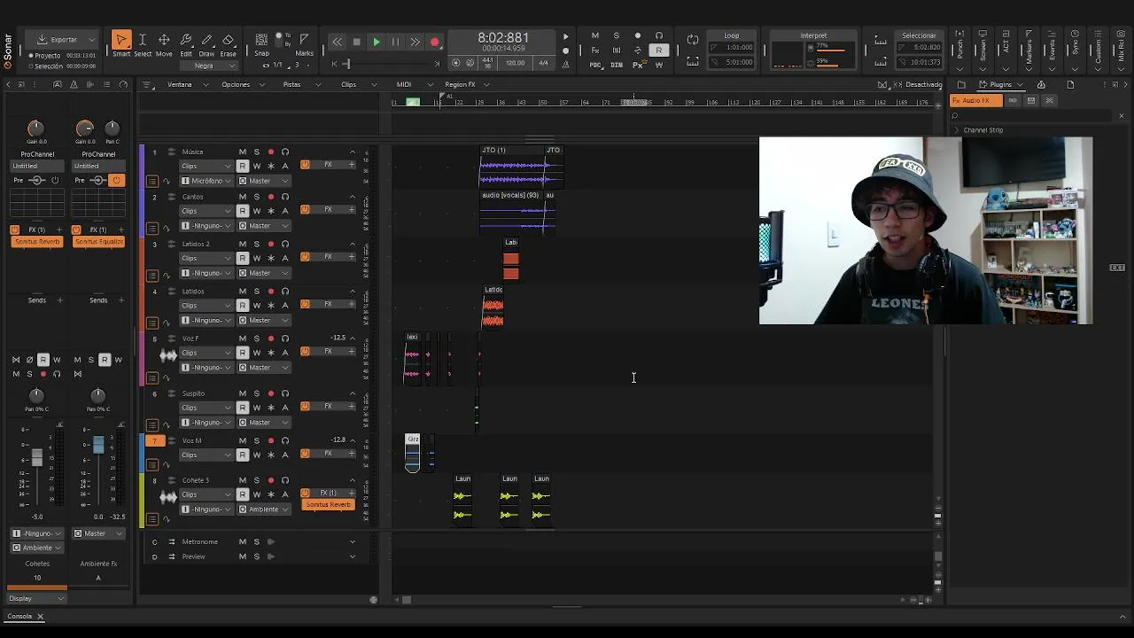Image resolution: width=1134 pixels, height=638 pixels.
Task: Click the global Mute M button
Action: [x=594, y=36]
